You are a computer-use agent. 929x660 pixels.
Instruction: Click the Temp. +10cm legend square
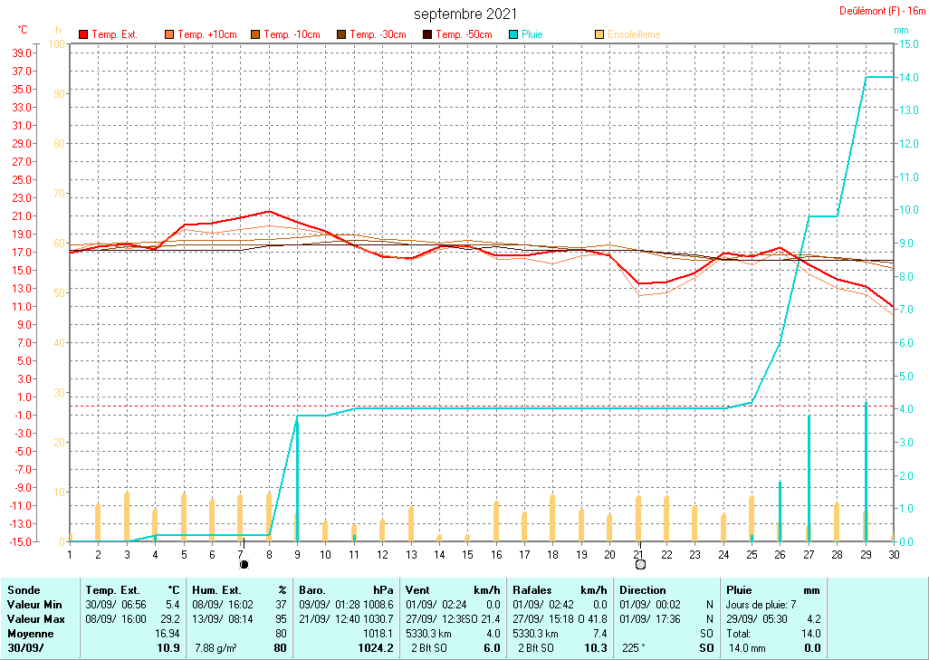point(169,34)
